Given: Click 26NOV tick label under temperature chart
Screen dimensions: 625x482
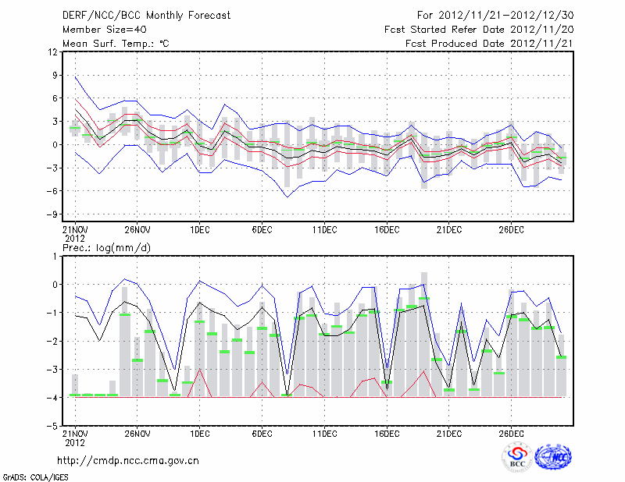Looking at the screenshot, I should click(137, 230).
